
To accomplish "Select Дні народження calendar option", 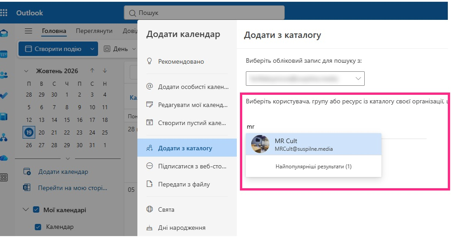I will [187, 228].
